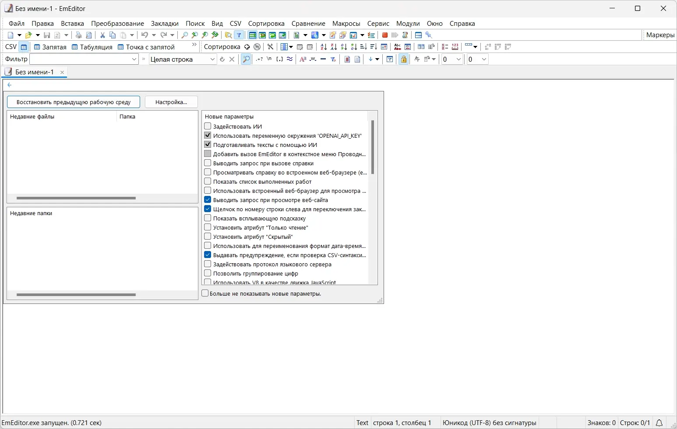Viewport: 677px width, 429px height.
Task: Click the sort ascending A-Z icon
Action: pos(323,47)
